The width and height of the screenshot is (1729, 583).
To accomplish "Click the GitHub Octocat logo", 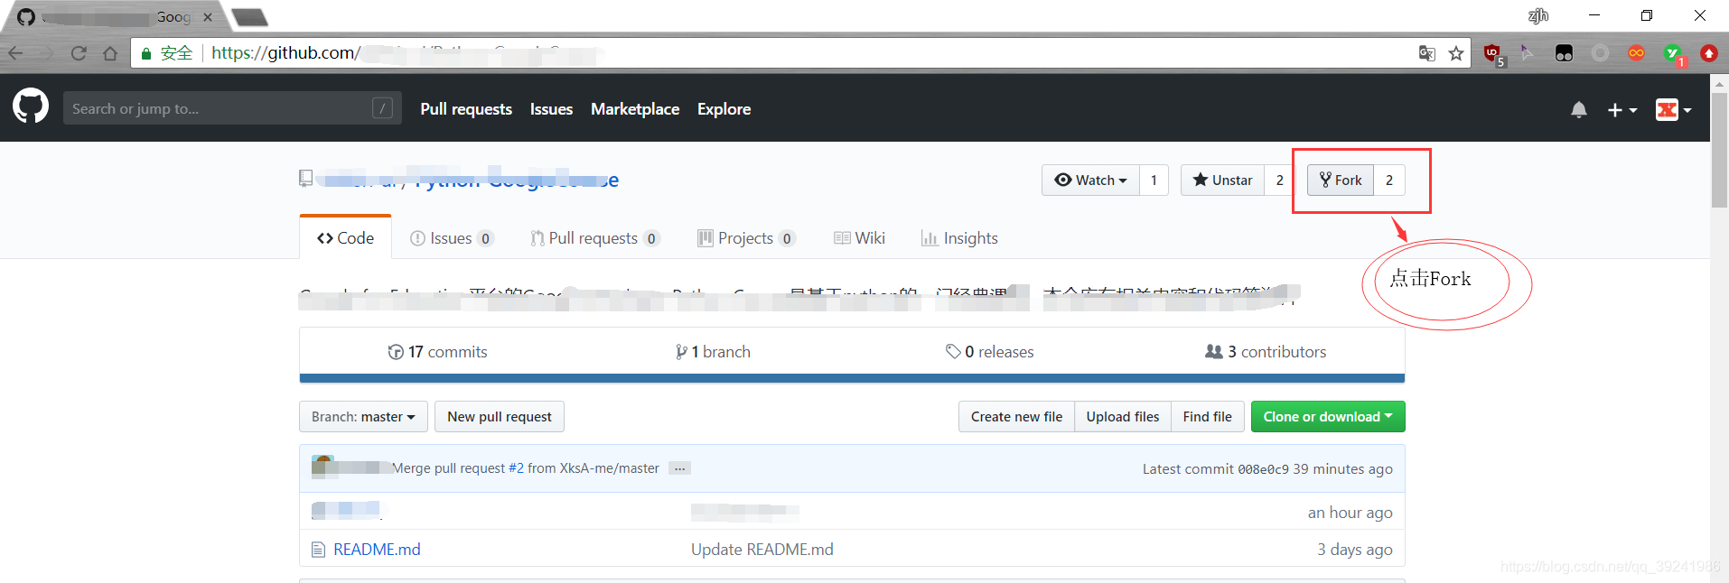I will coord(31,106).
